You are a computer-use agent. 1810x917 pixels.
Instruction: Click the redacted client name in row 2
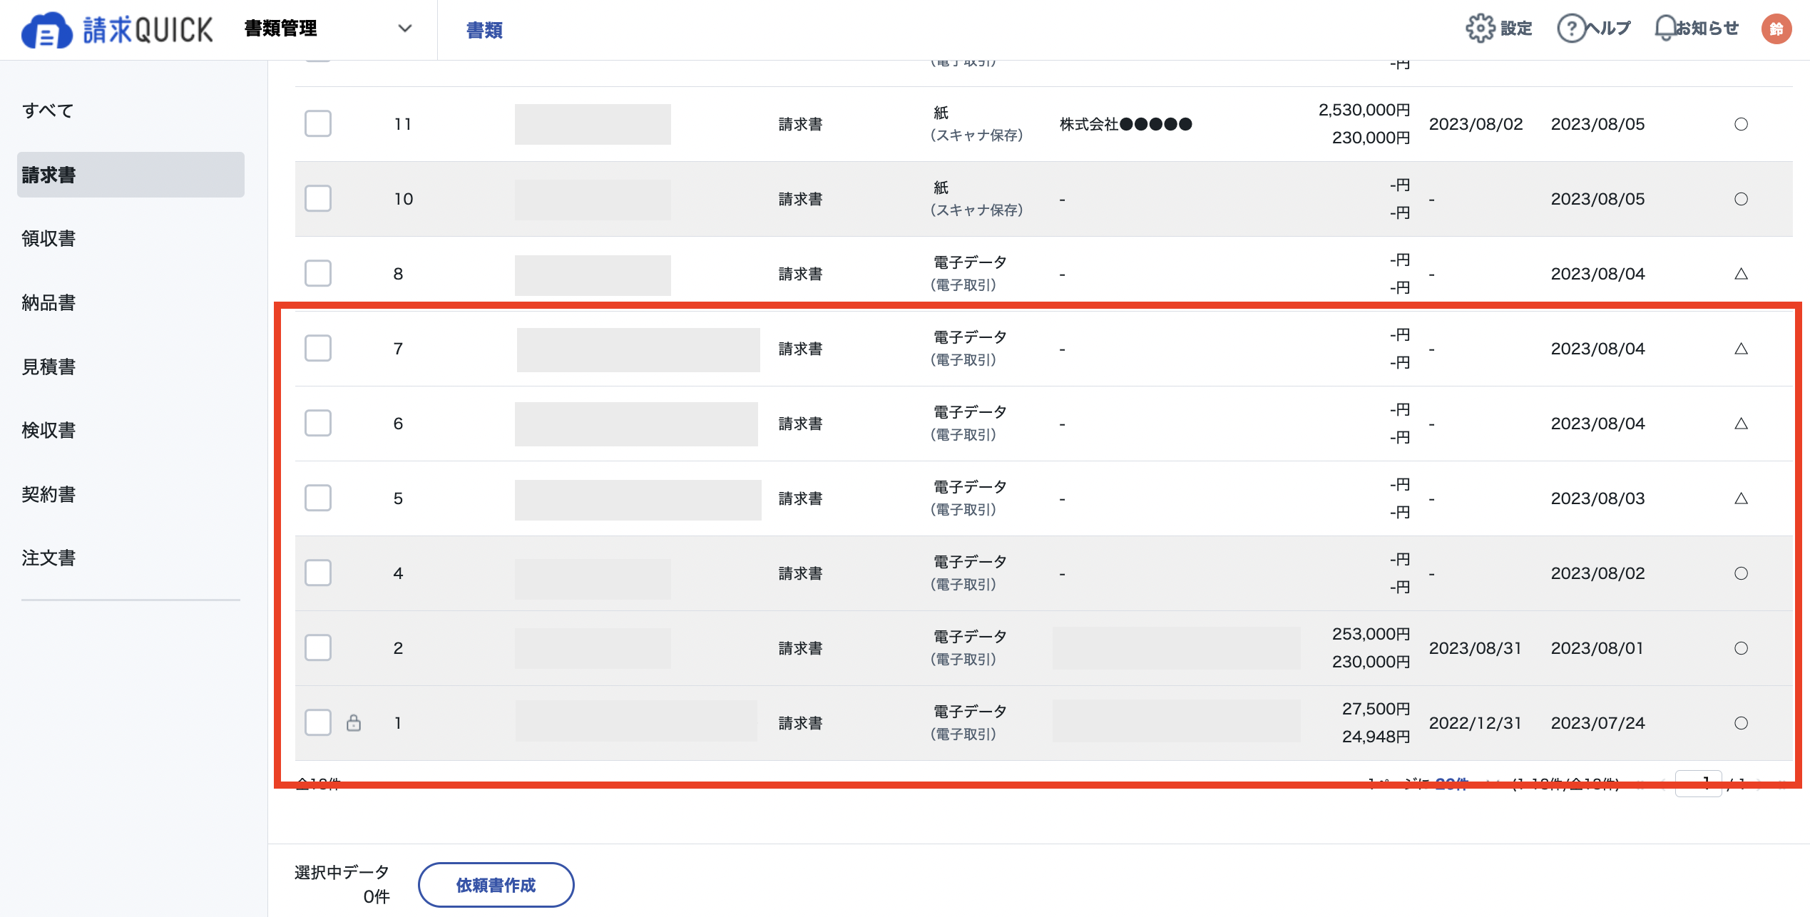(x=1176, y=648)
